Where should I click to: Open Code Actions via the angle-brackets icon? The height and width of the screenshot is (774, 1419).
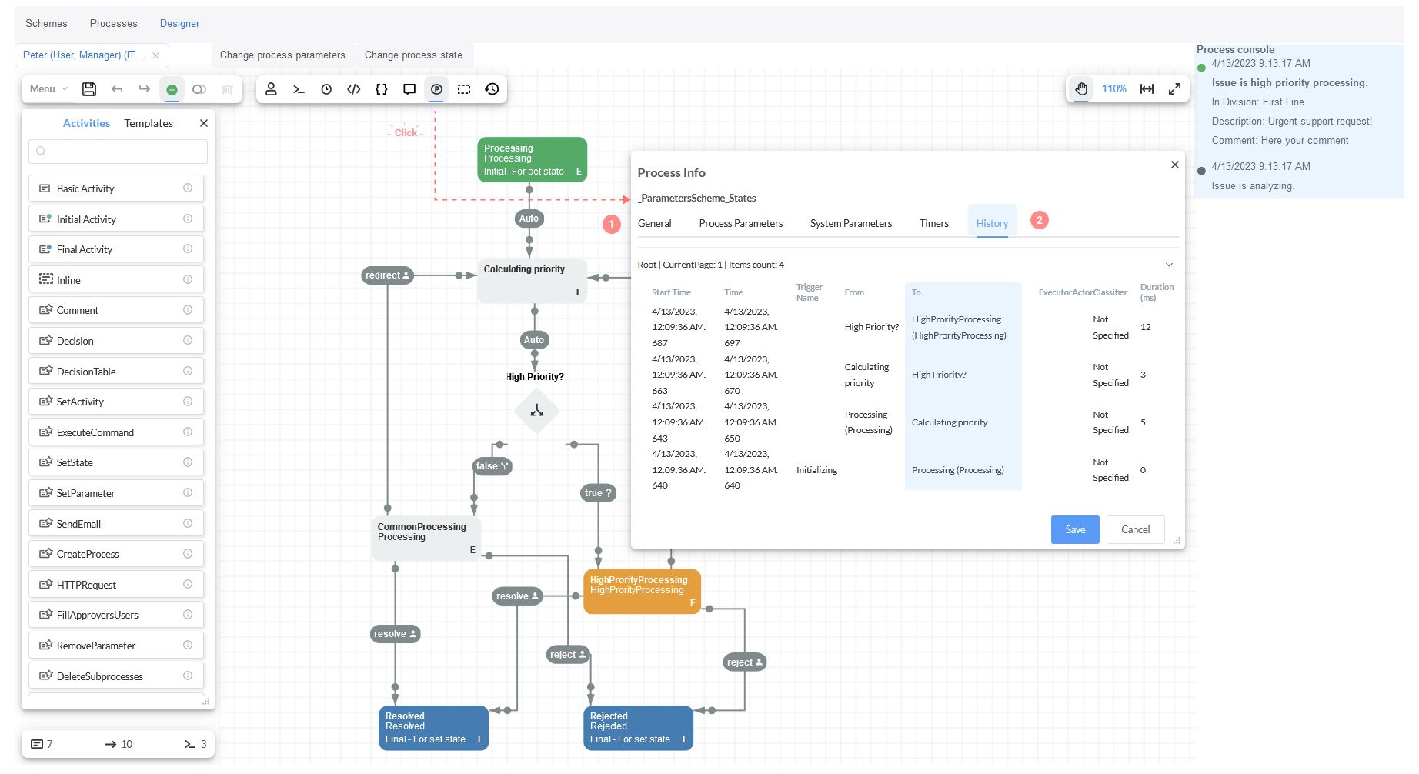tap(354, 89)
